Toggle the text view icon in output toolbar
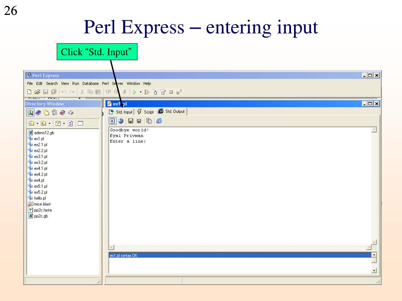The width and height of the screenshot is (402, 301). pos(112,121)
